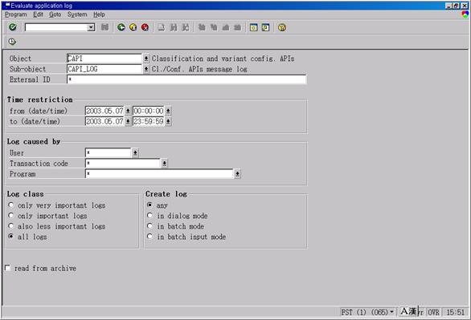Open the Goto menu
This screenshot has width=471, height=320.
55,14
